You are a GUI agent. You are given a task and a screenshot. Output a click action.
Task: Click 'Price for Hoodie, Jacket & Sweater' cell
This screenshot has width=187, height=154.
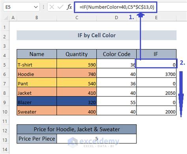coord(77,129)
